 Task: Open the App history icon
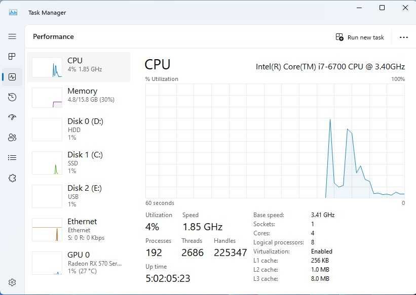pyautogui.click(x=13, y=97)
